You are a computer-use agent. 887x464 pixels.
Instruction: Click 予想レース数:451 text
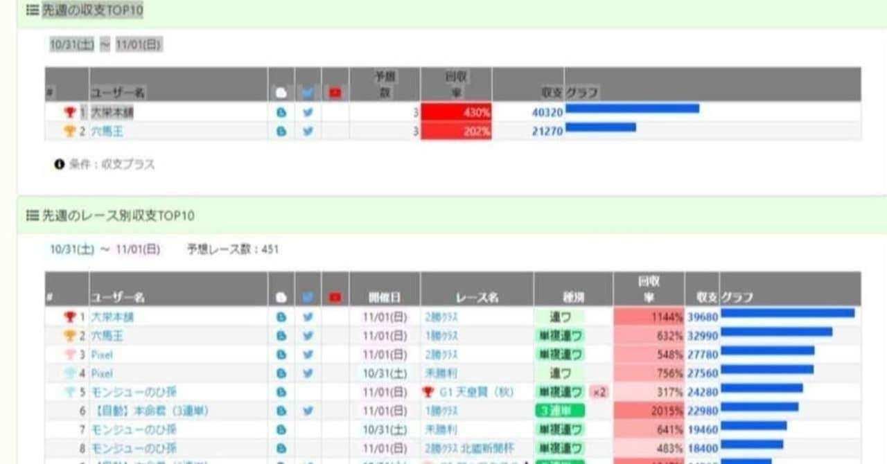(233, 249)
